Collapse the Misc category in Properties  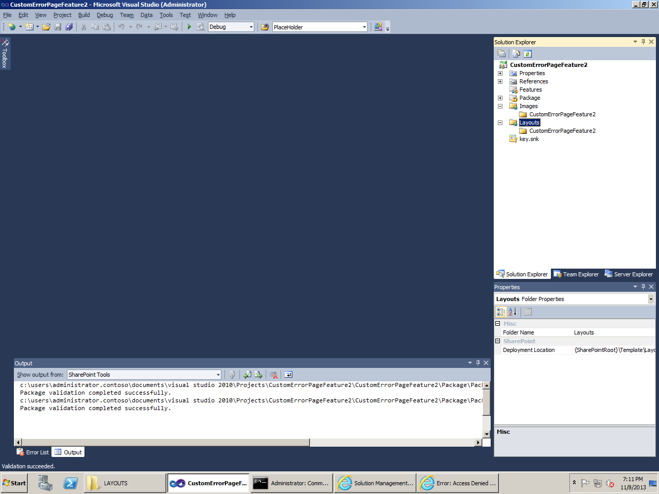[498, 324]
